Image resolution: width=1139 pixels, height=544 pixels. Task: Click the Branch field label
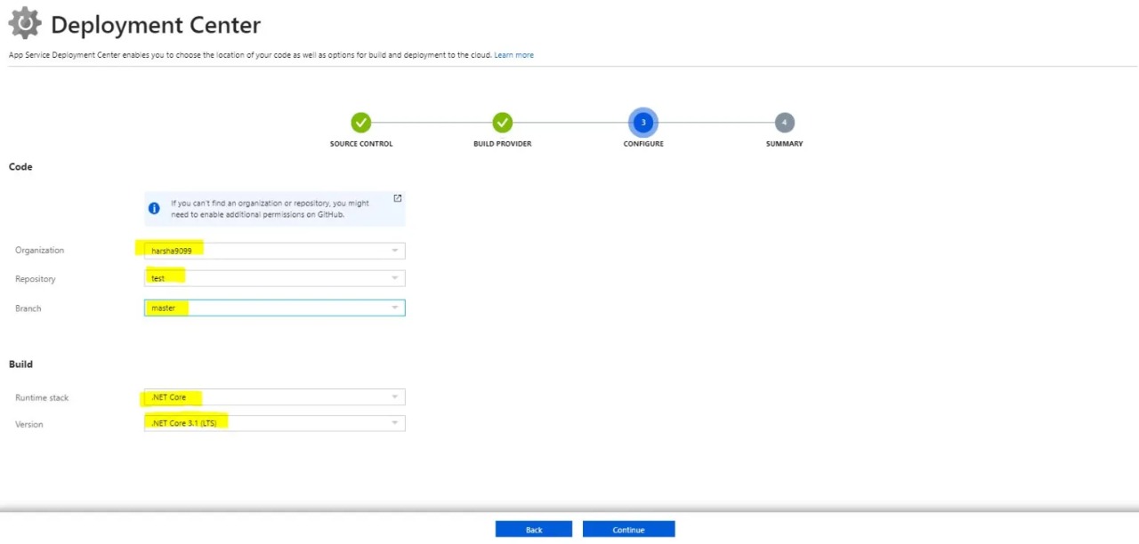(x=28, y=308)
